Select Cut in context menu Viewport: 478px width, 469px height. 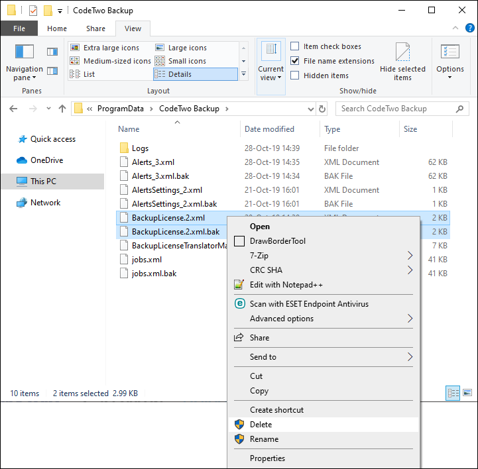[324, 376]
